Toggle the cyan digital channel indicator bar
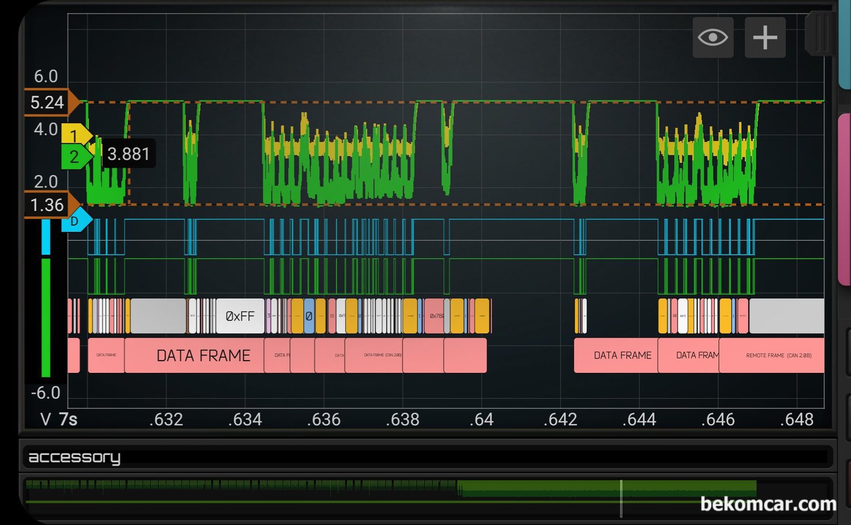Viewport: 851px width, 525px height. pos(46,237)
